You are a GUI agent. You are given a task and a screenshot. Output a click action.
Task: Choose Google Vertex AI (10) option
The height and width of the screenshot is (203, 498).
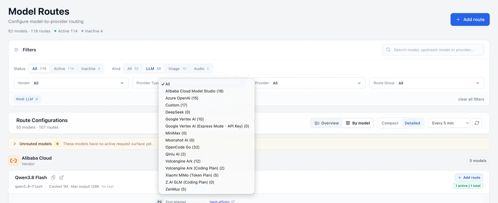(x=206, y=119)
